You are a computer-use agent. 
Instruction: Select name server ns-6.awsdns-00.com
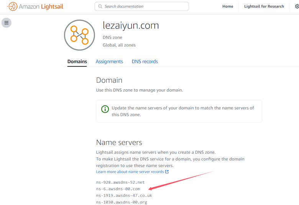(x=118, y=189)
